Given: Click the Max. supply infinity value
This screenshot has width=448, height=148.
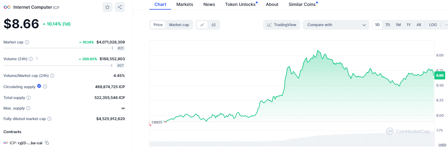Looking at the screenshot, I should [x=123, y=108].
